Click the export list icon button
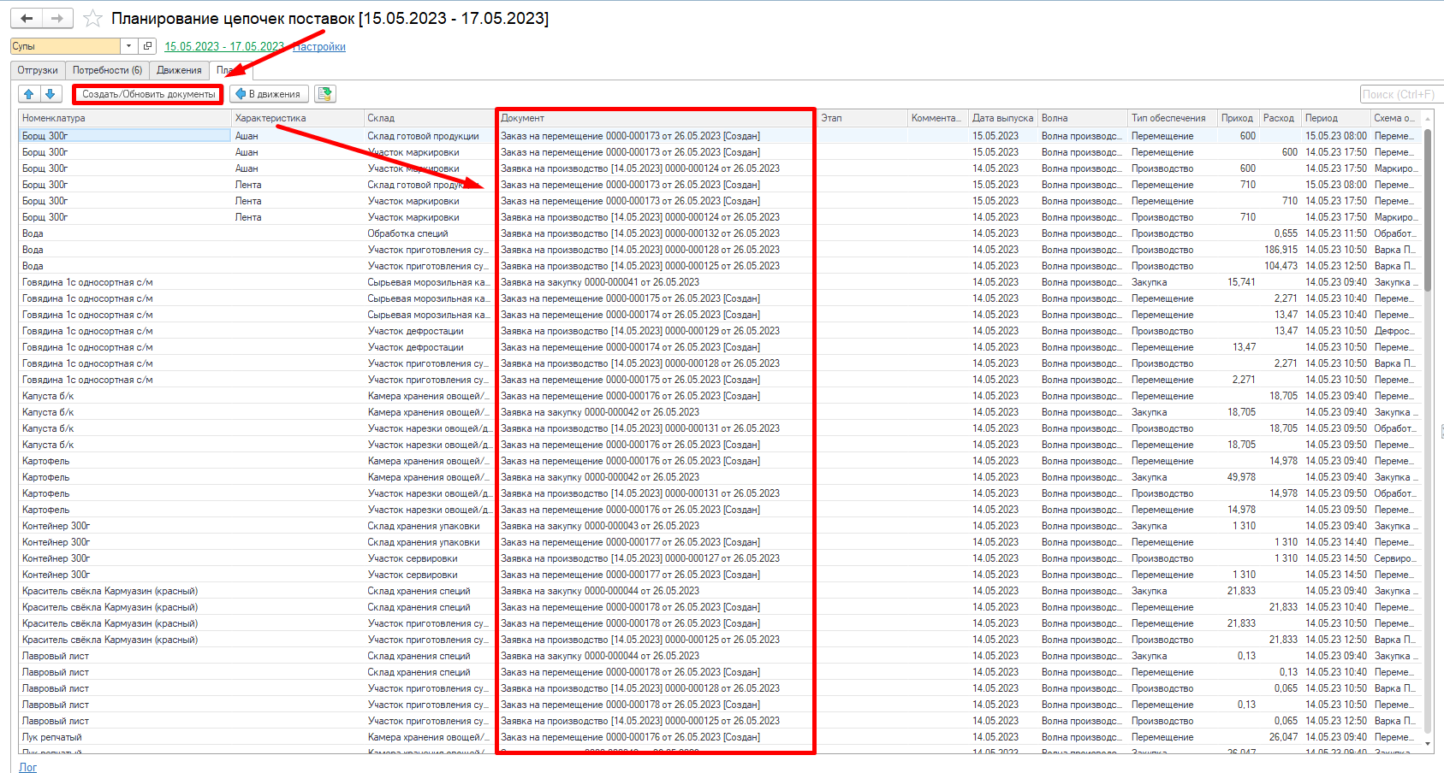Viewport: 1444px width, 773px height. pos(325,94)
